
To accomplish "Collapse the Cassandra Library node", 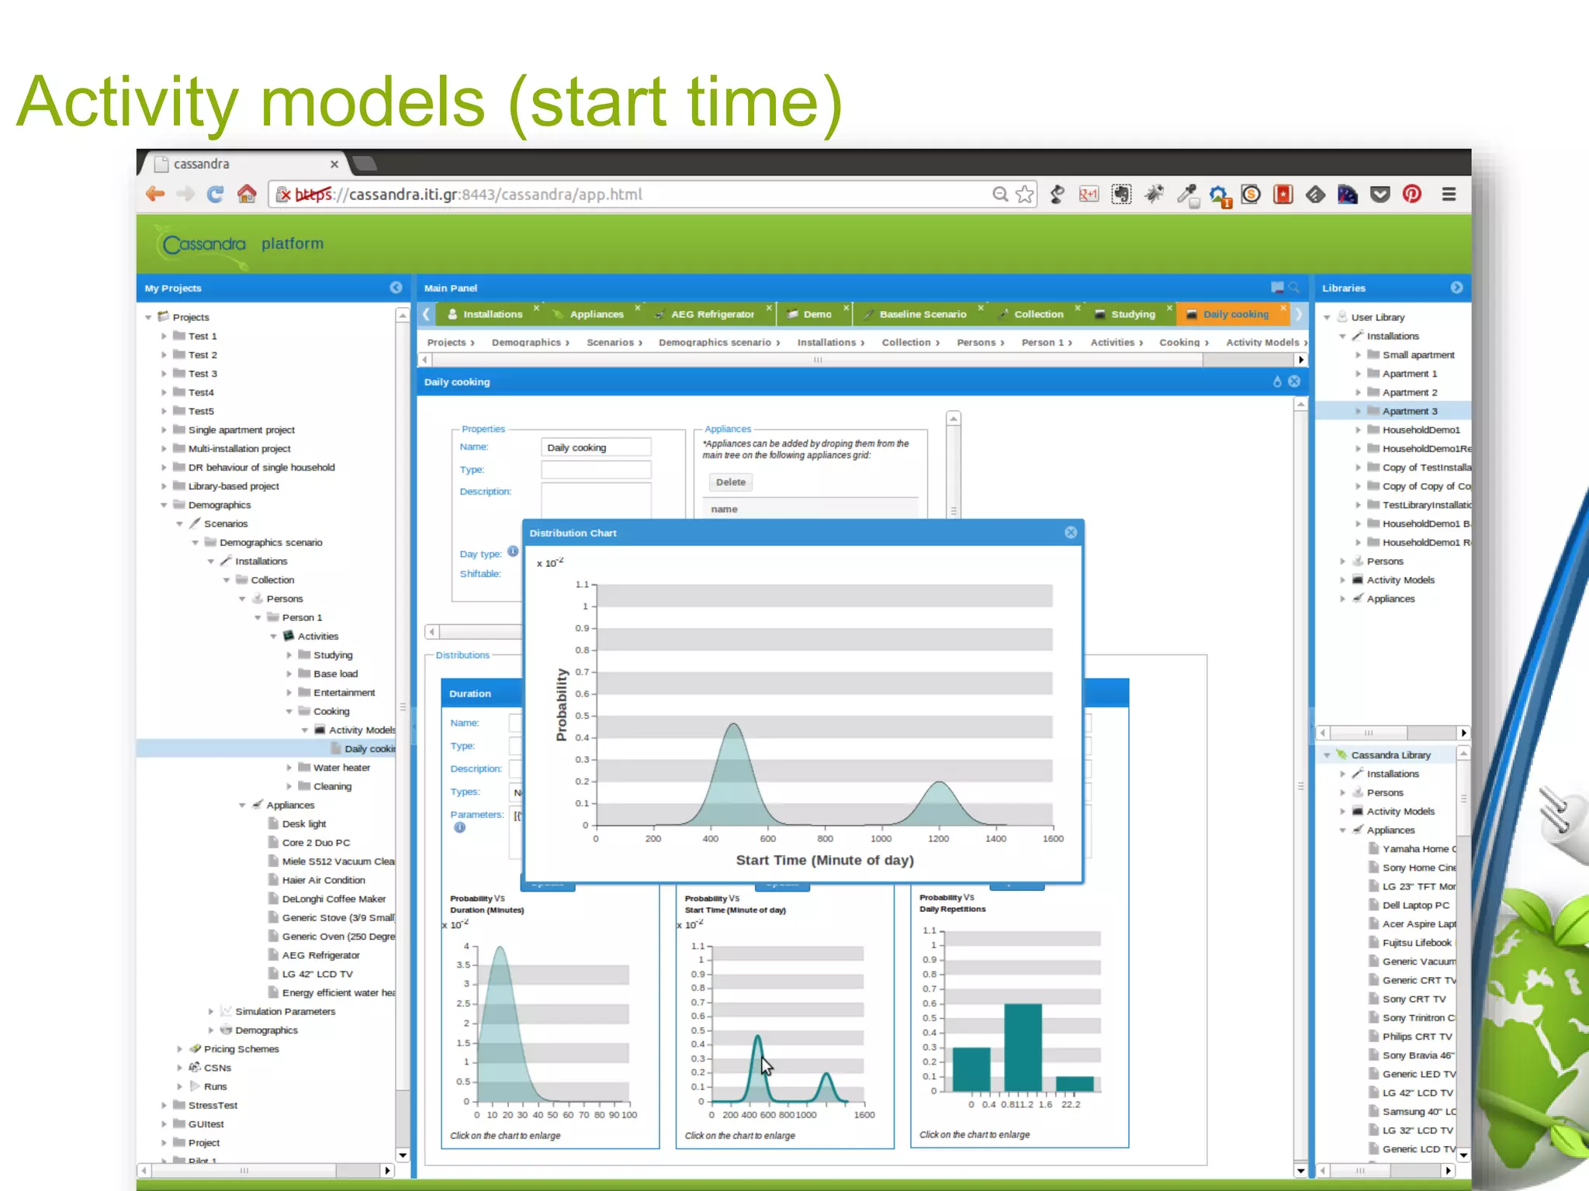I will [1327, 754].
